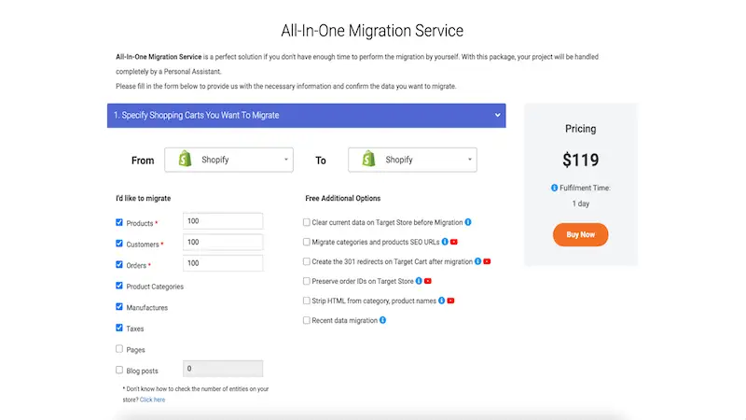Collapse the Specify Shopping Carts section chevron
Screen dimensions: 746x420
(x=498, y=116)
